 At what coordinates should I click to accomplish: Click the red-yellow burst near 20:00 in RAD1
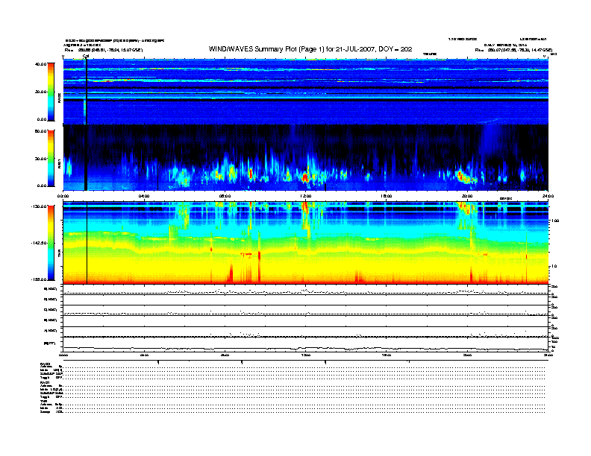(464, 177)
